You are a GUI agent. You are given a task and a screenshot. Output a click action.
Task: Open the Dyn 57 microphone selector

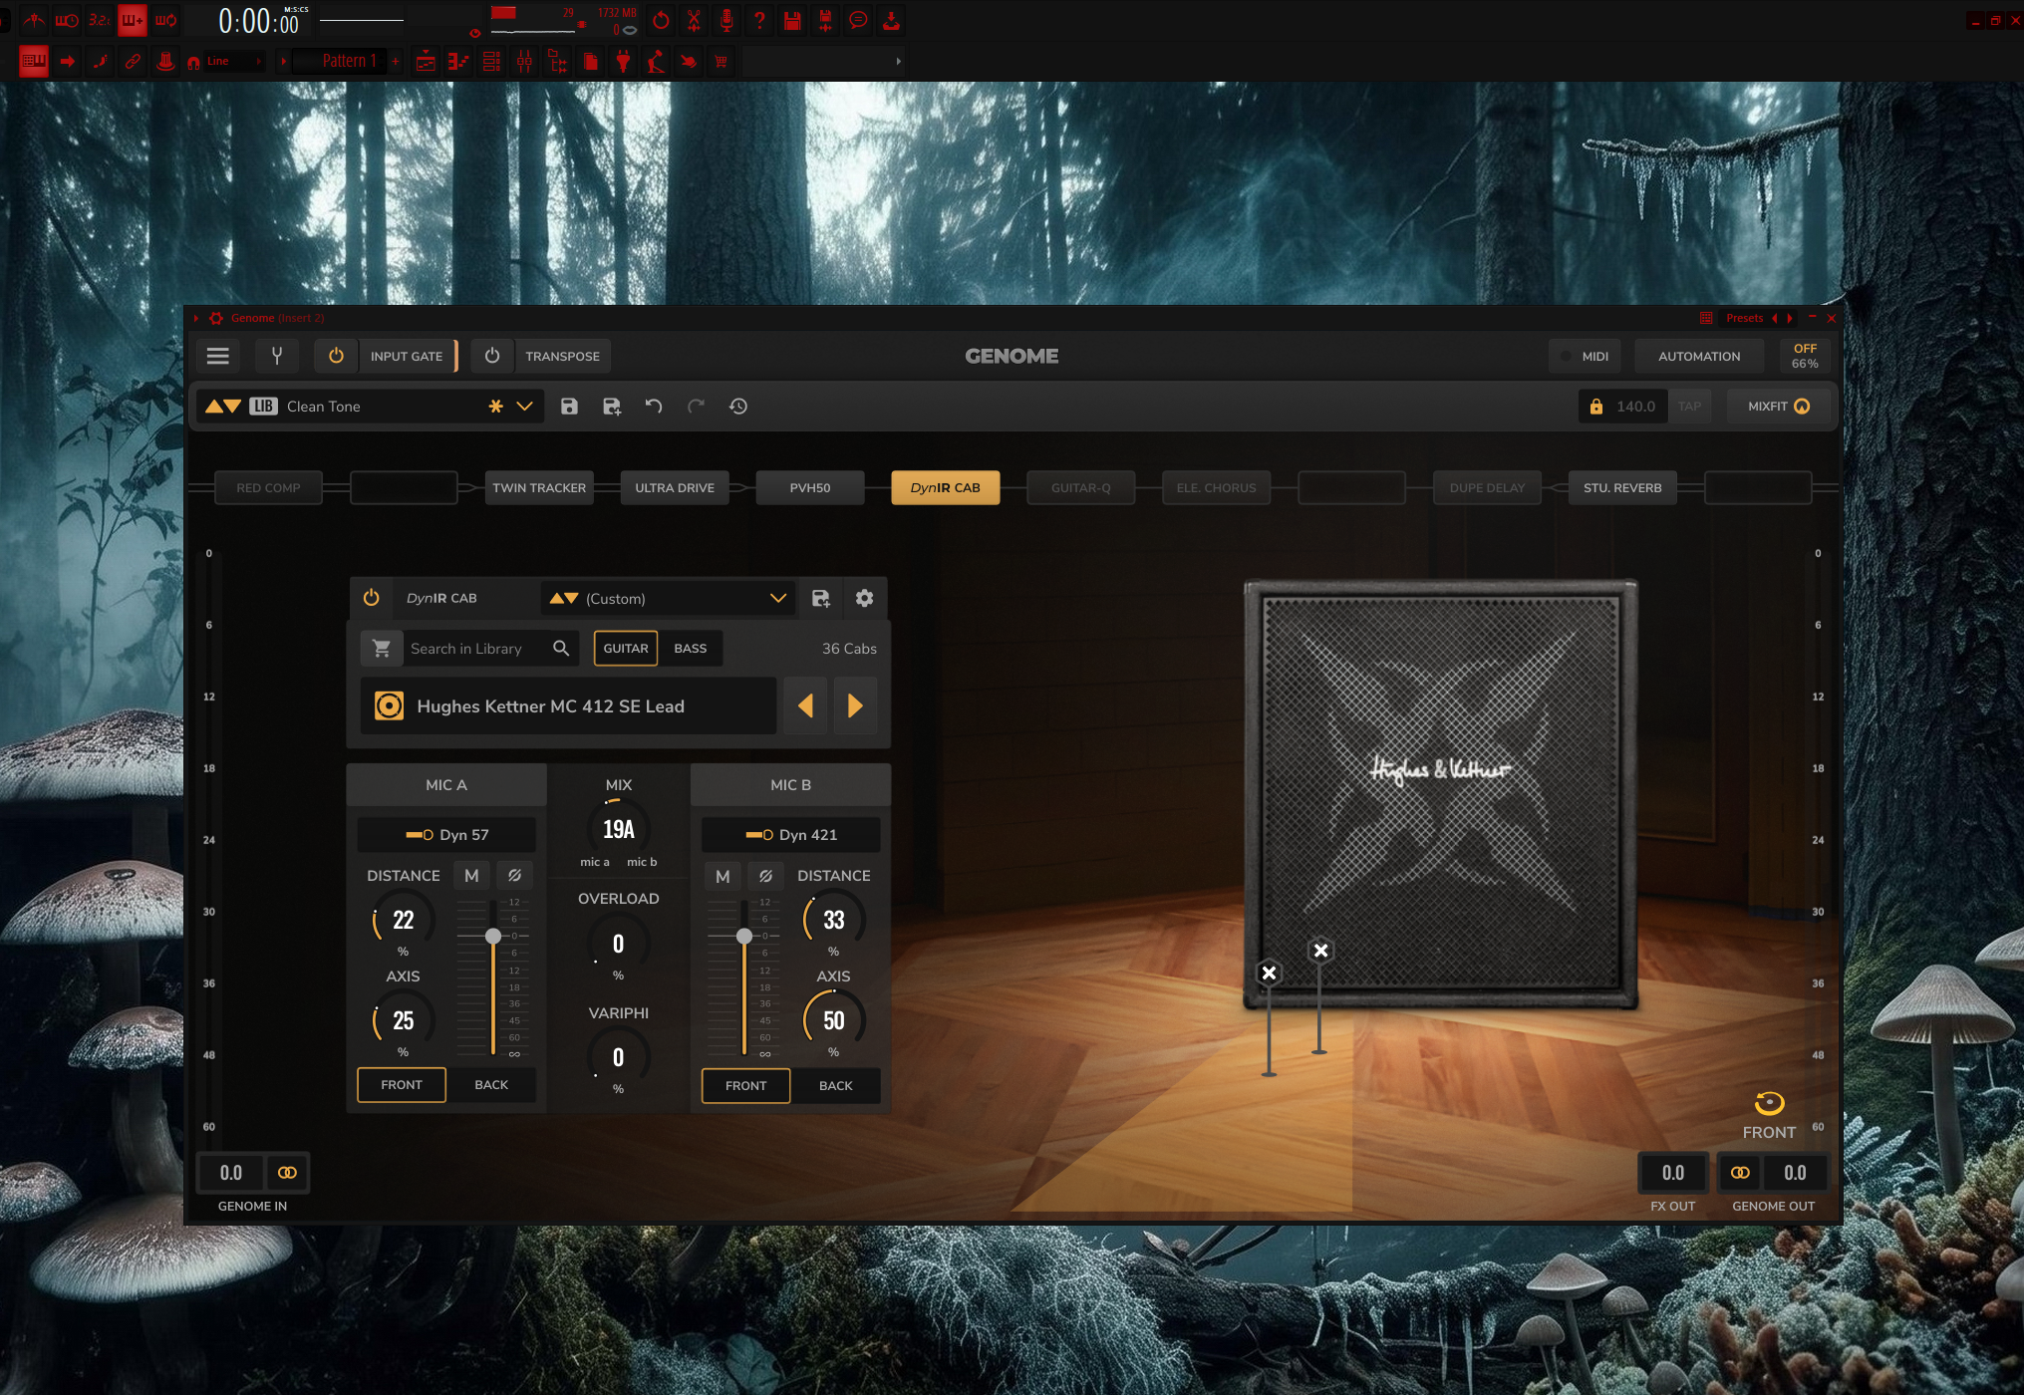[x=446, y=835]
